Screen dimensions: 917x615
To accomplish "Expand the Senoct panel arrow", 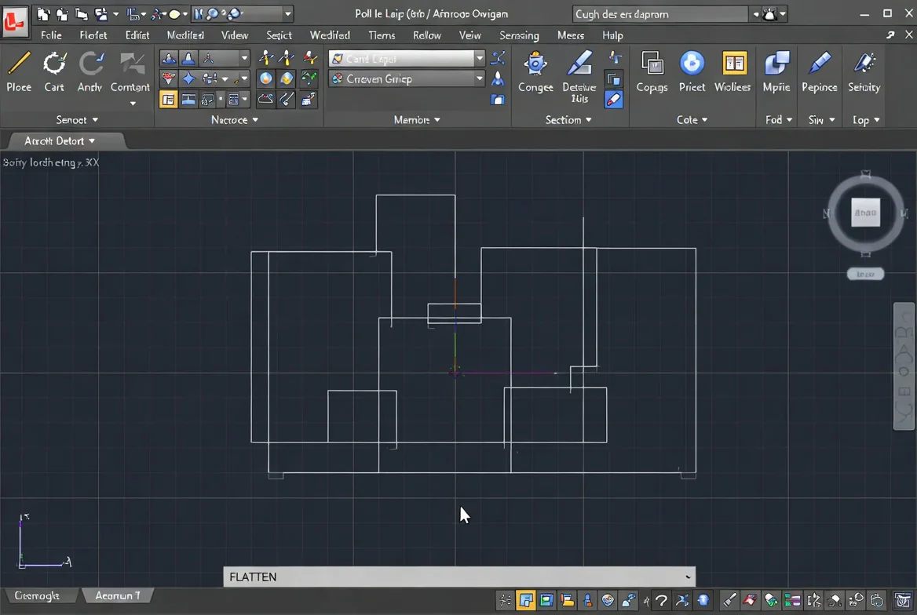I will tap(95, 120).
